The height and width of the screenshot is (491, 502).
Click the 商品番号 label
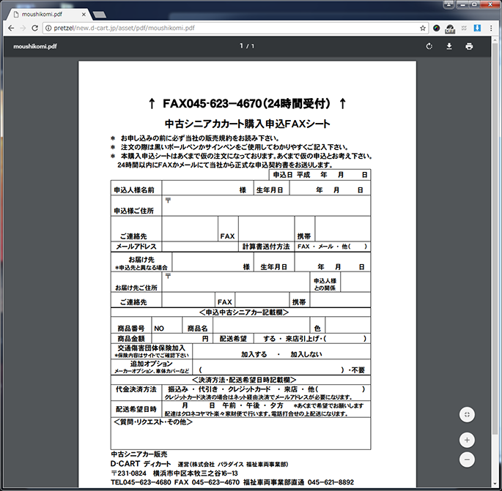pyautogui.click(x=131, y=329)
